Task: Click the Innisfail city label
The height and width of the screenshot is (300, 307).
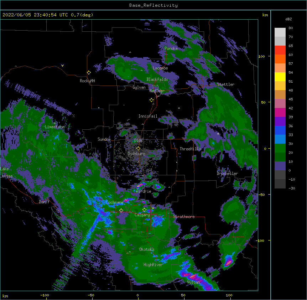Action: (148, 116)
